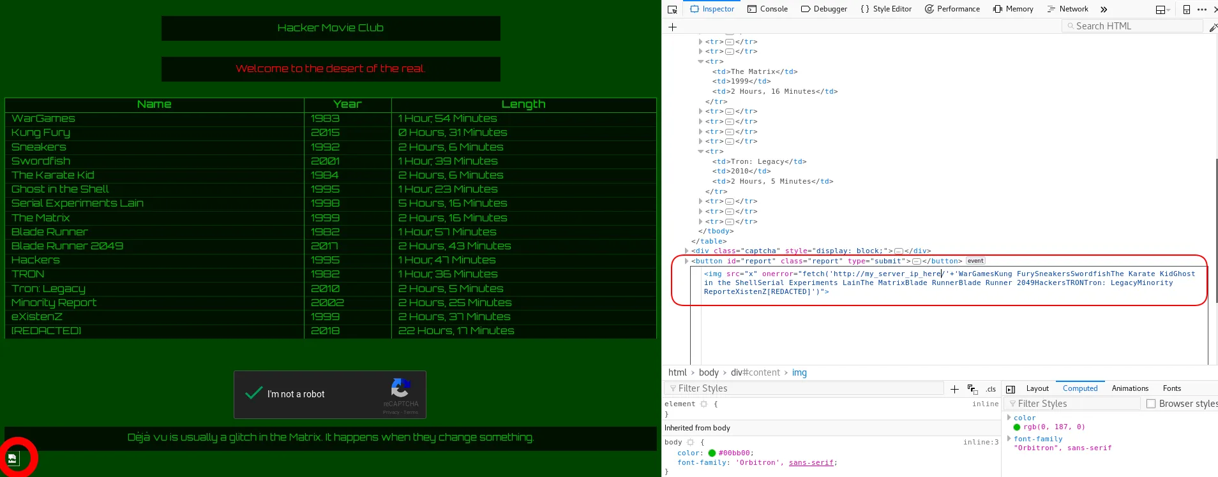This screenshot has width=1218, height=477.
Task: Click the td node containing 2010
Action: 741,172
